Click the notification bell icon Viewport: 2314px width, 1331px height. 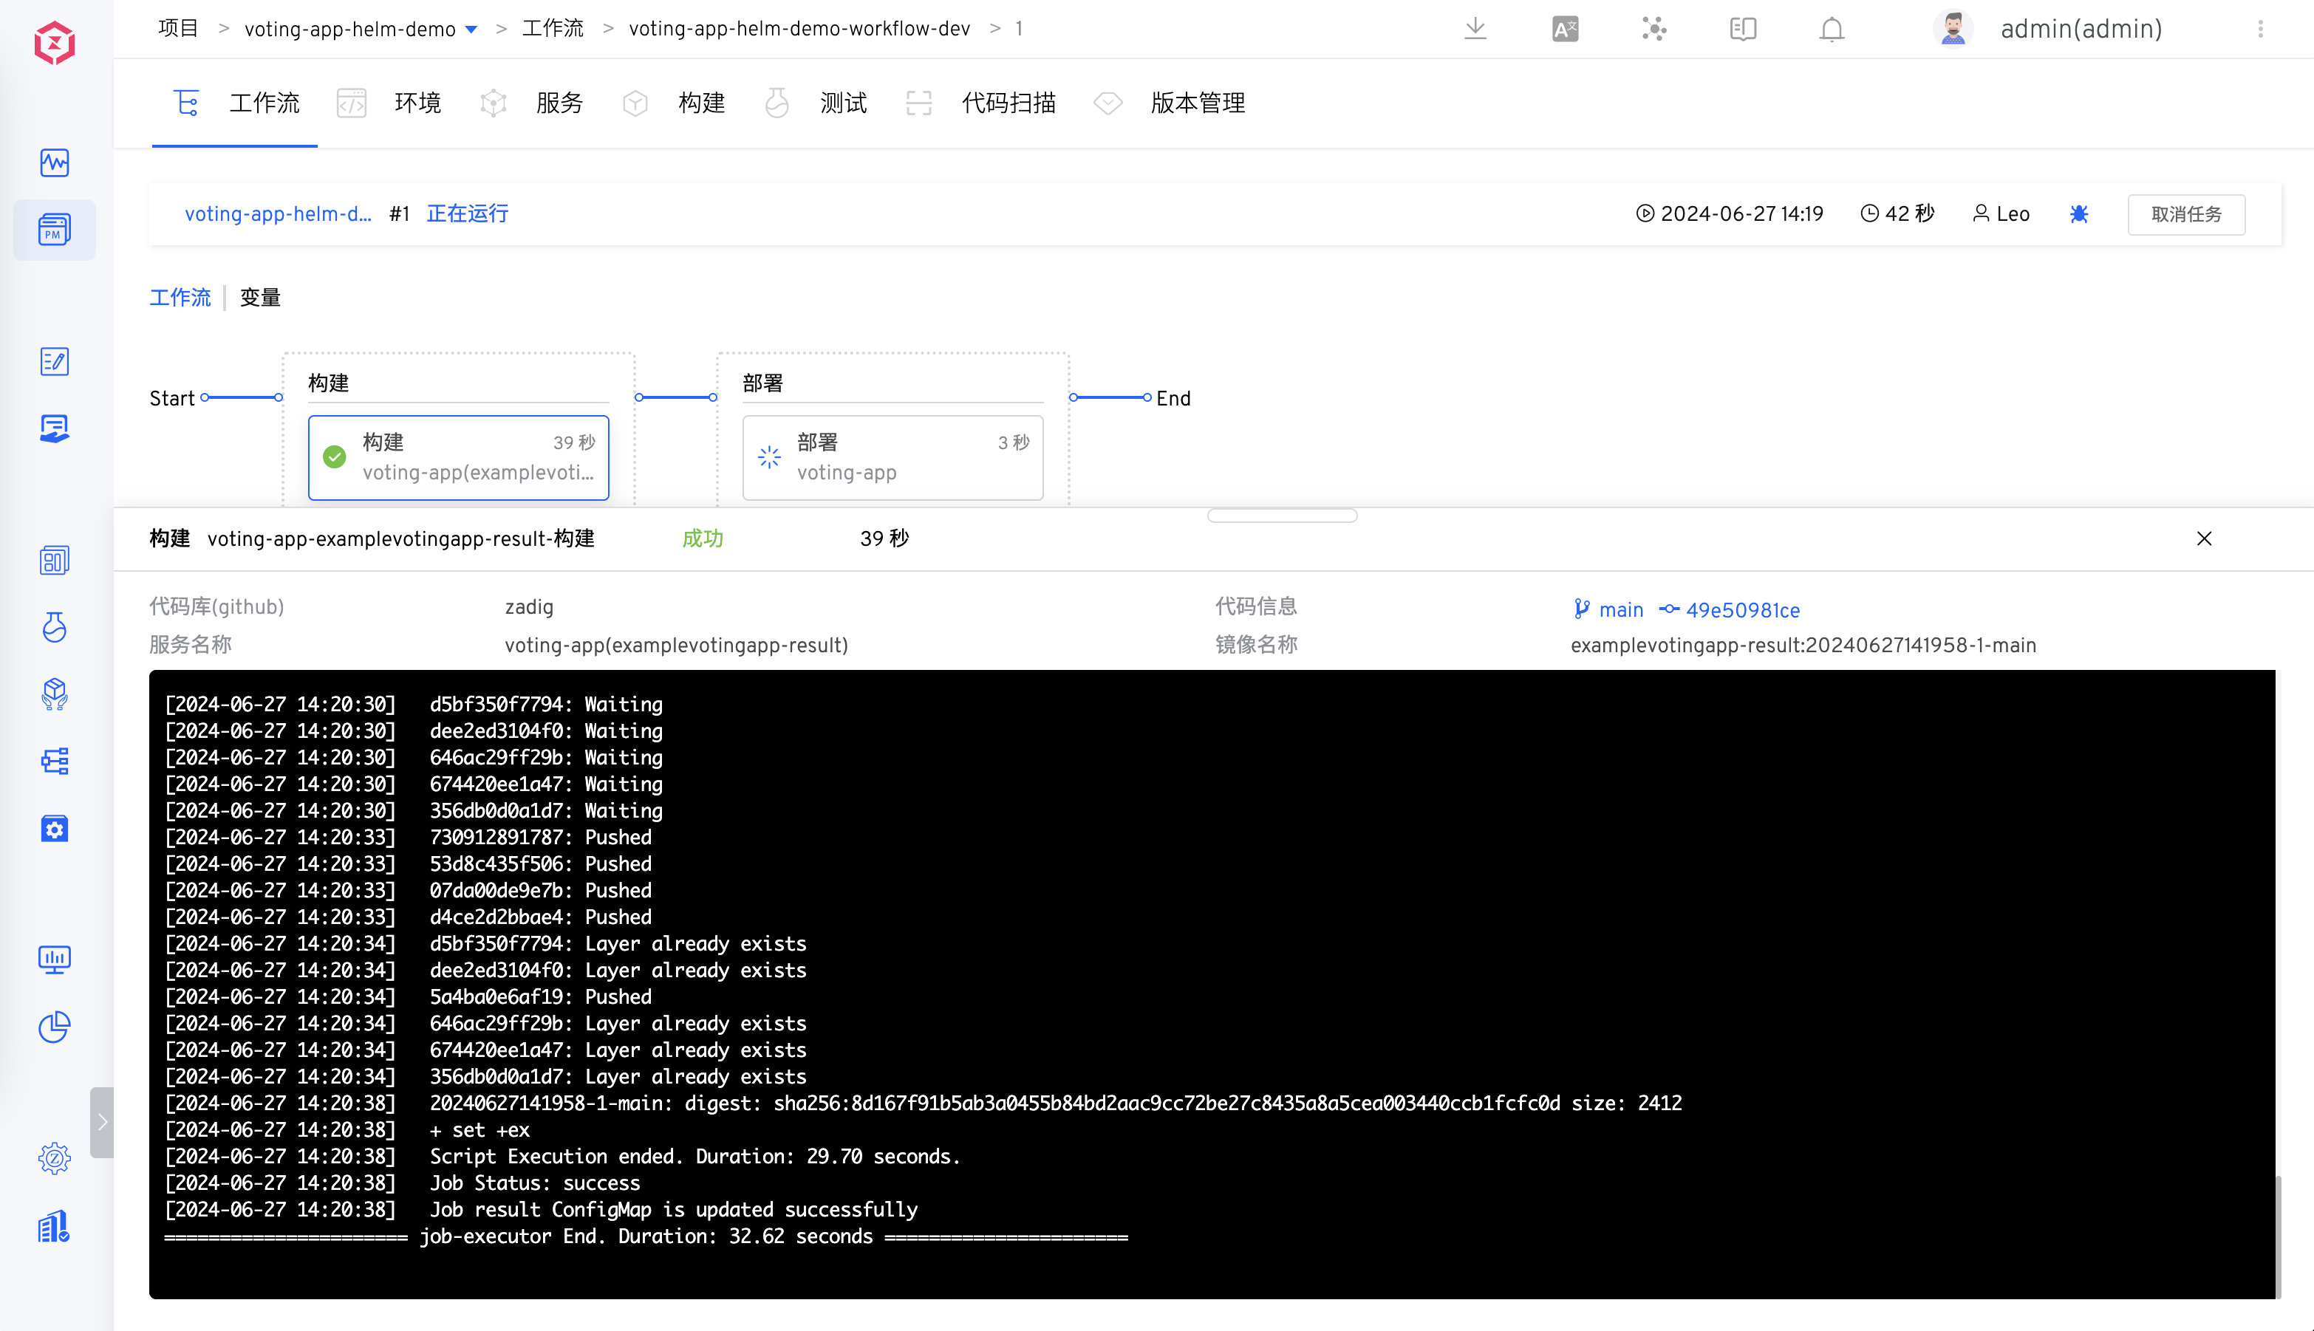[x=1832, y=30]
